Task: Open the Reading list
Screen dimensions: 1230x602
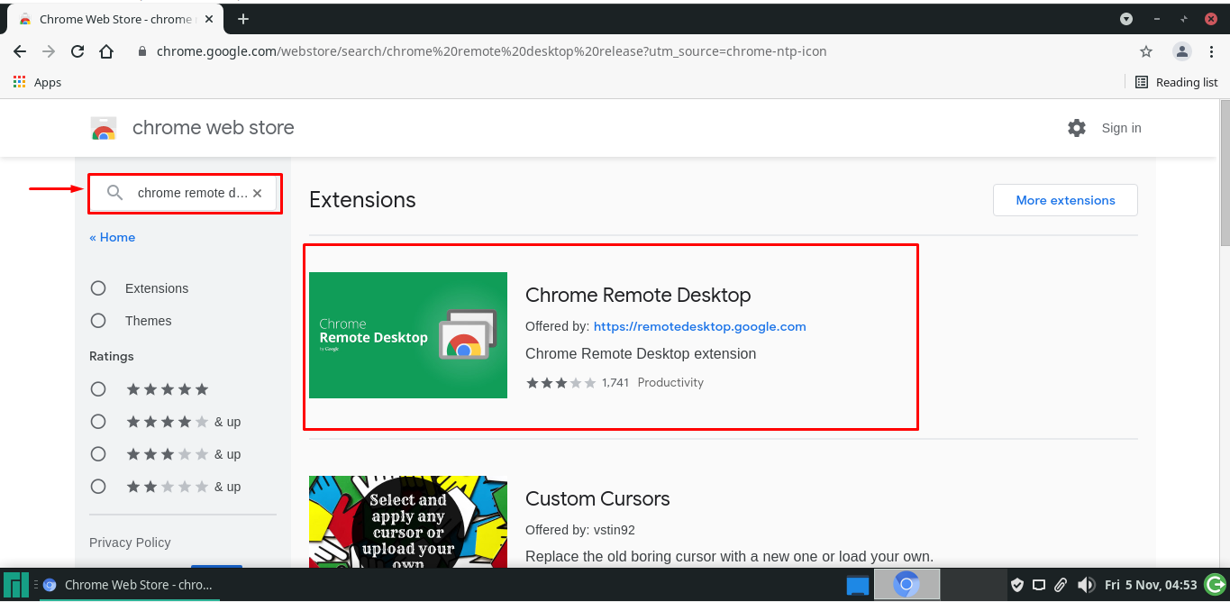Action: pyautogui.click(x=1176, y=82)
